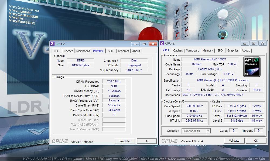Open Caches tab in left Memory window
This screenshot has height=161, width=270.
[68, 51]
